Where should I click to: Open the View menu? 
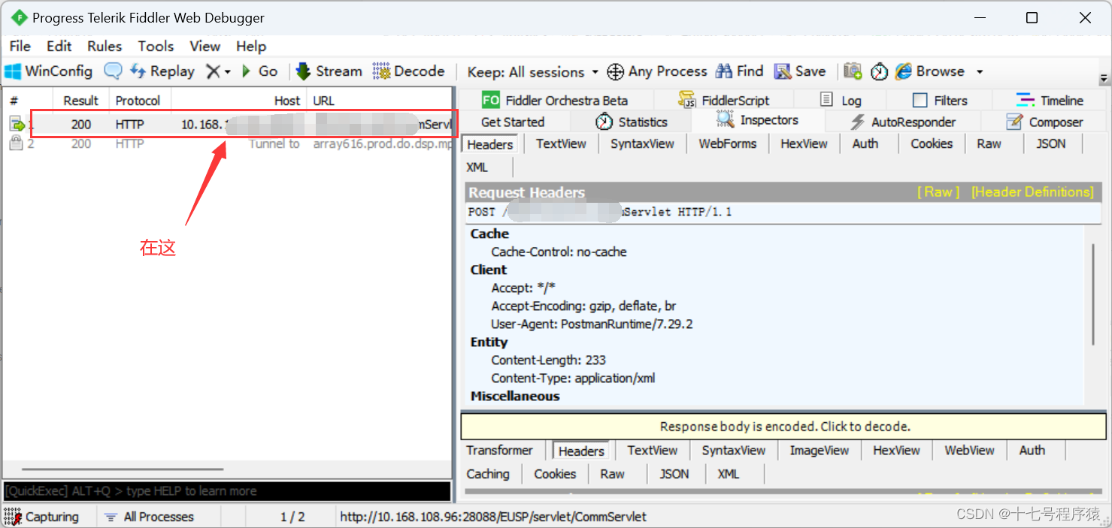click(205, 46)
